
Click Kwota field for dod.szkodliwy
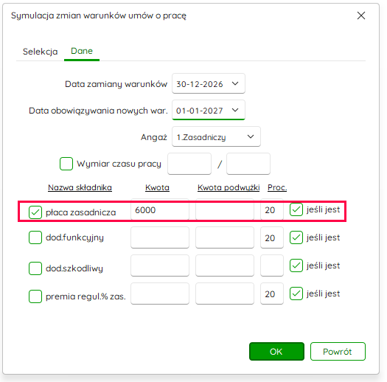[x=160, y=265]
